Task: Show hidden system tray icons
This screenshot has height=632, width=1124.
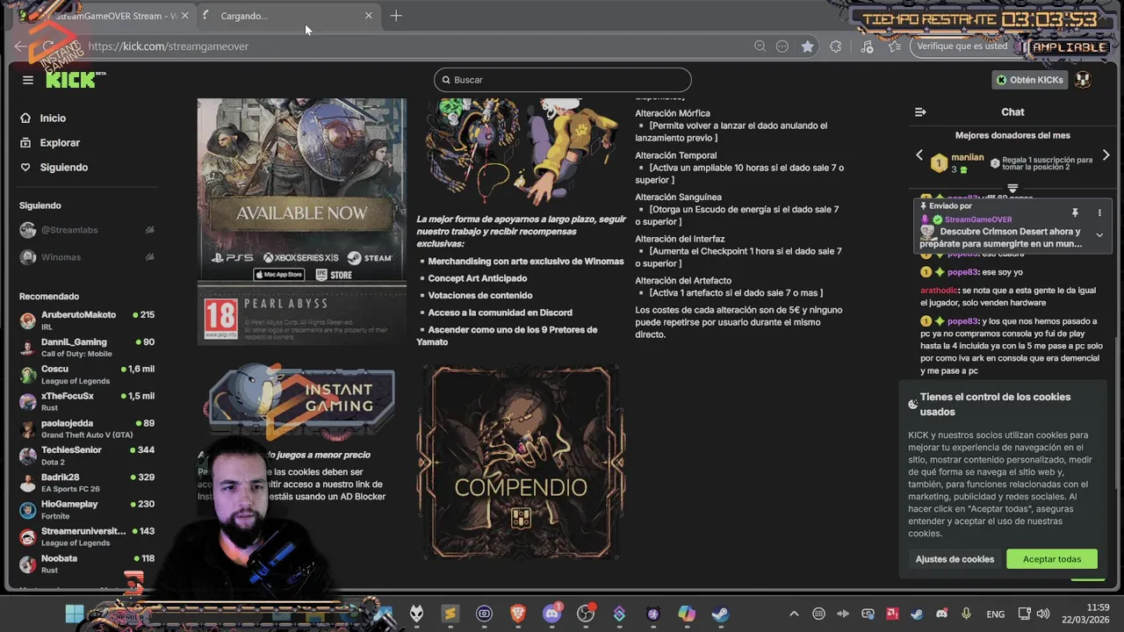Action: (x=794, y=614)
